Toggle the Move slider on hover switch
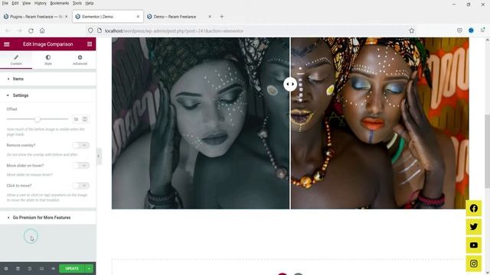Viewport: 490px width, 275px height. [x=81, y=165]
